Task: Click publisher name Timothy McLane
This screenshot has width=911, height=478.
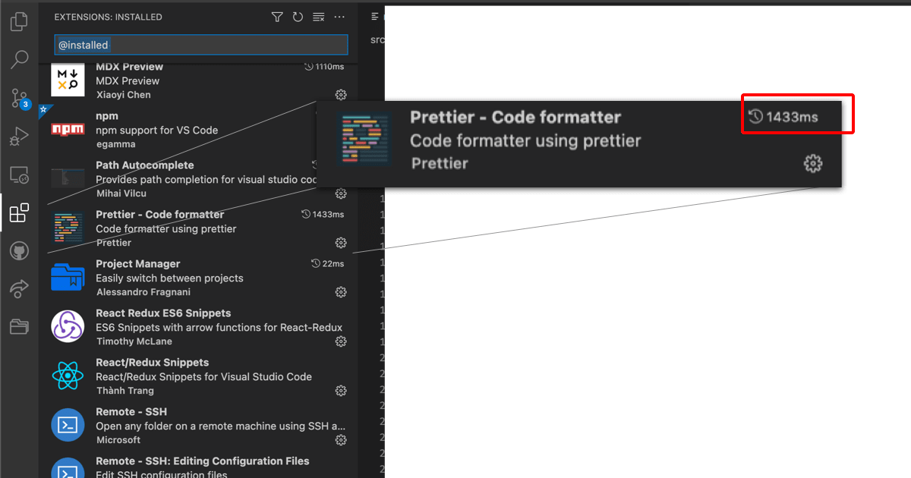Action: 134,341
